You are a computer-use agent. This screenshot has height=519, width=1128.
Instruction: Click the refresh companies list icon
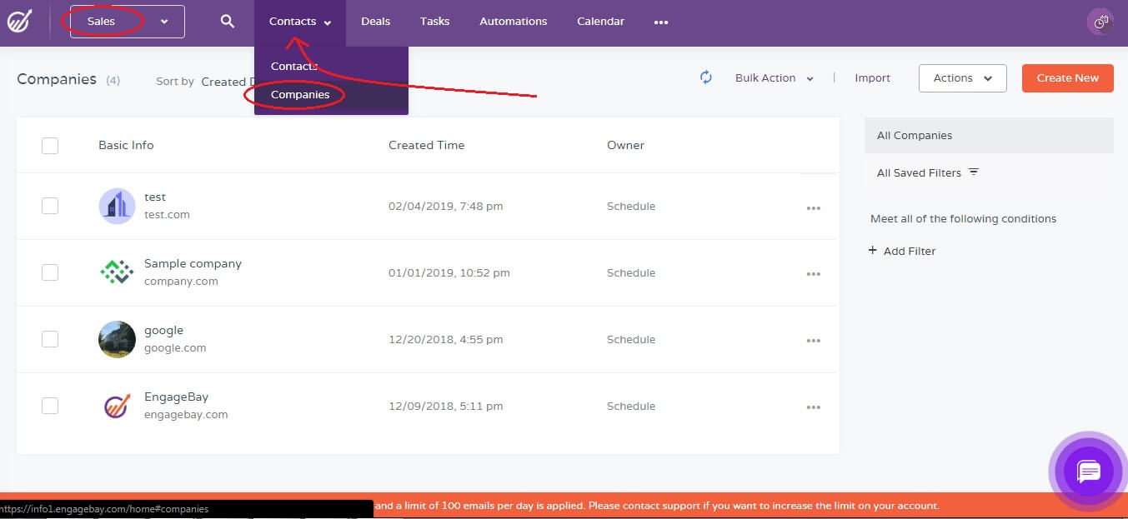(x=706, y=77)
